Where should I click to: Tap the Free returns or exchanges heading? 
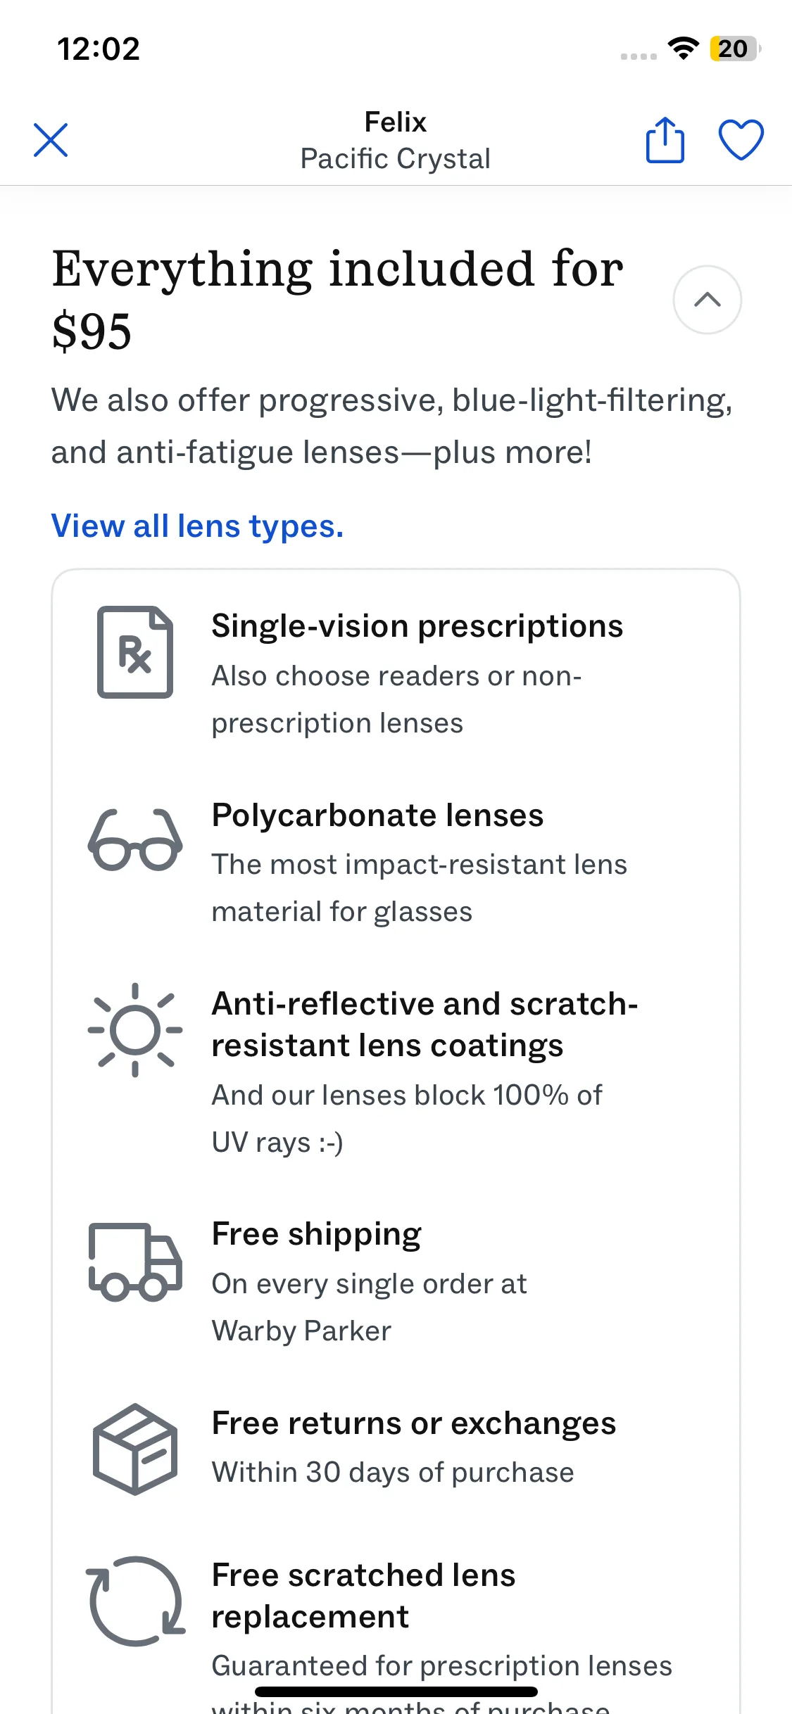414,1423
